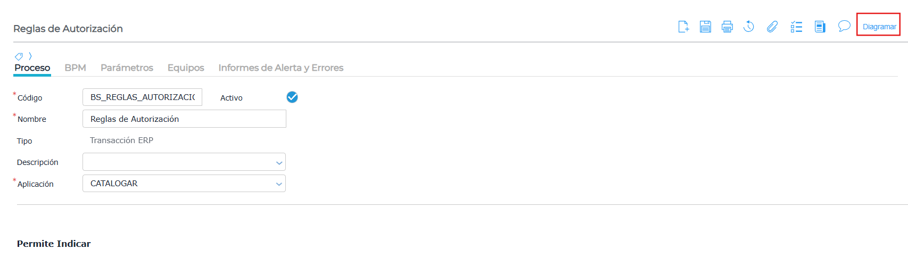Open the Parámetros tab
This screenshot has height=257, width=908.
pos(127,68)
